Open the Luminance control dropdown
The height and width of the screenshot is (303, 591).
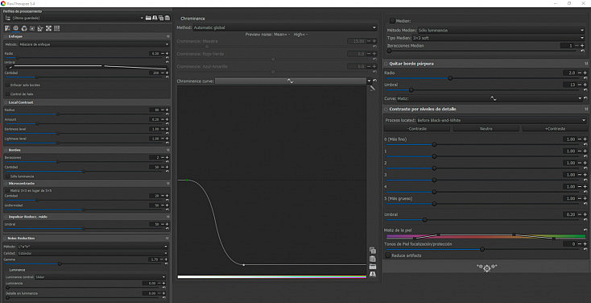(x=101, y=276)
